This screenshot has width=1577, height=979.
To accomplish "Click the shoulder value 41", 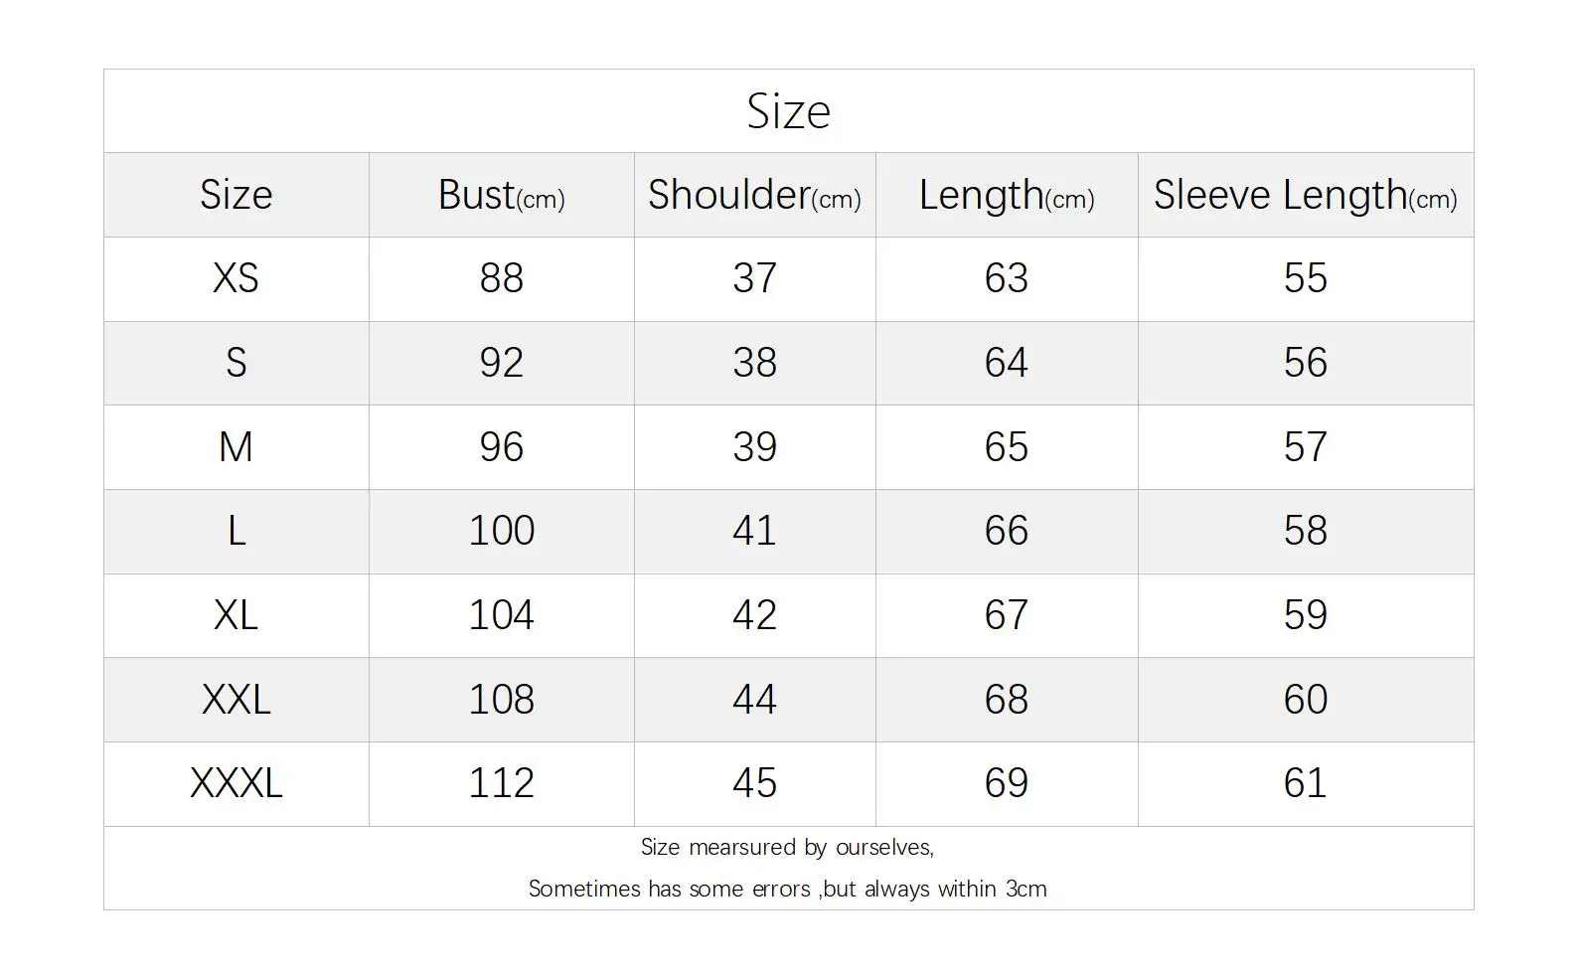I will point(754,531).
